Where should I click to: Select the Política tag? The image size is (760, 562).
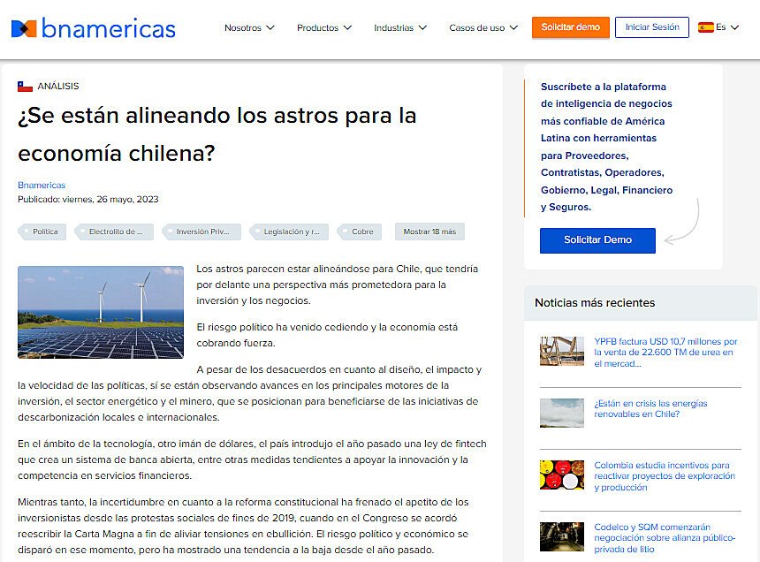coord(42,232)
